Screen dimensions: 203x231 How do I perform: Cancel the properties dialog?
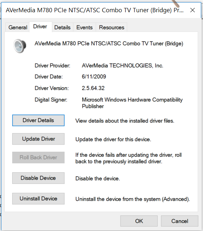coord(180,221)
